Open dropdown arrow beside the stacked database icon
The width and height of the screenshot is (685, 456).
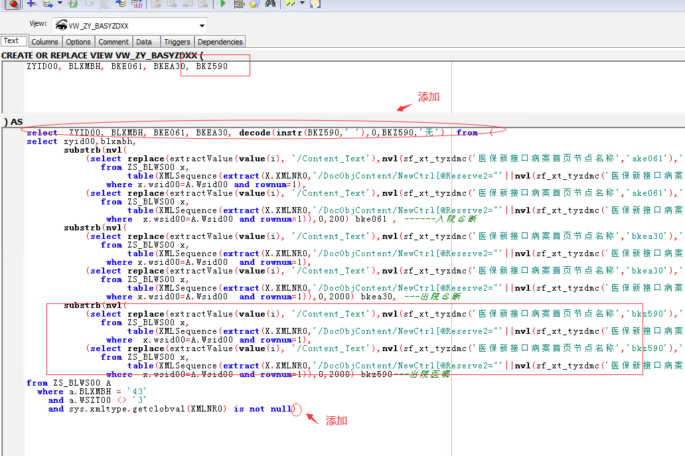tap(60, 3)
